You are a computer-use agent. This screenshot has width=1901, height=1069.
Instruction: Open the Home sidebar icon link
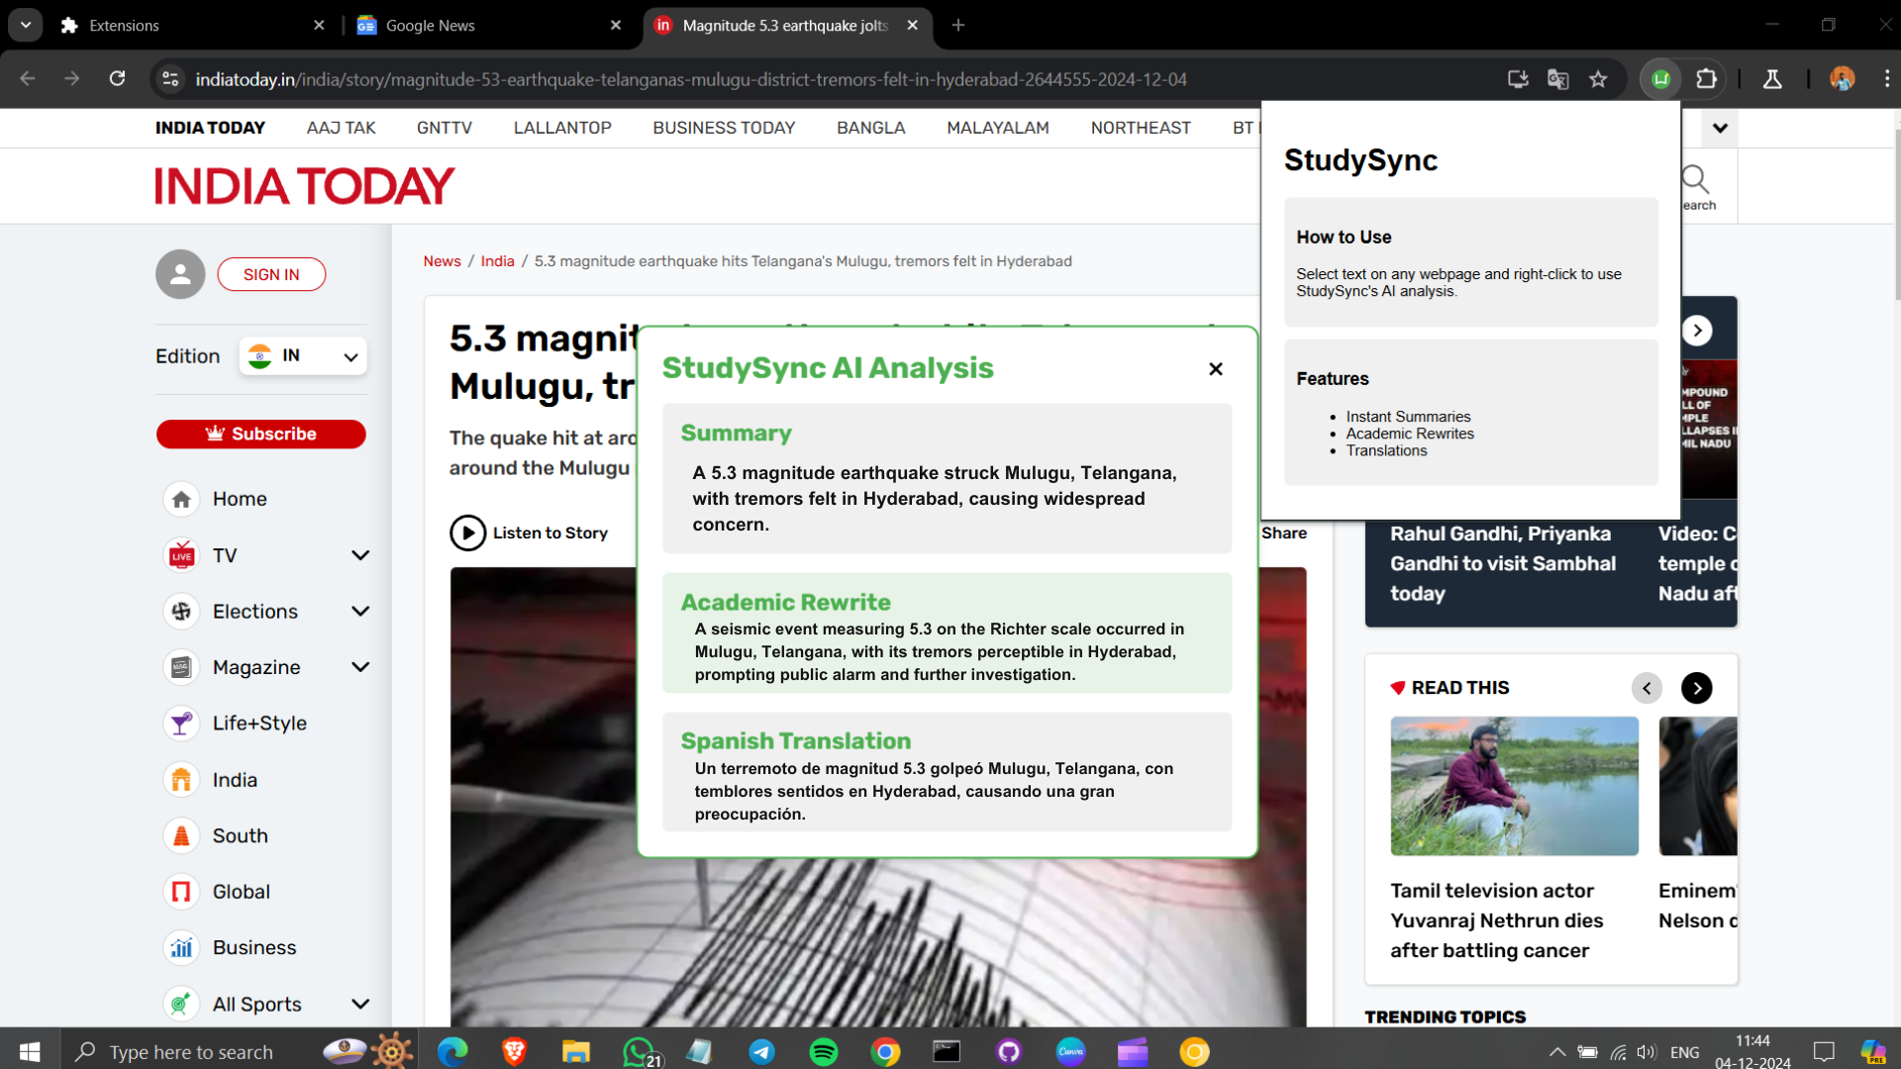(x=181, y=499)
